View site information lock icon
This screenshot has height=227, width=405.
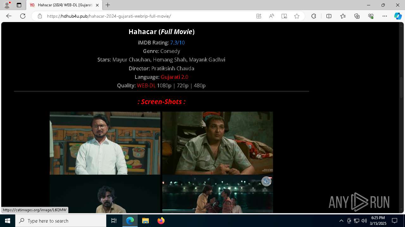point(40,16)
